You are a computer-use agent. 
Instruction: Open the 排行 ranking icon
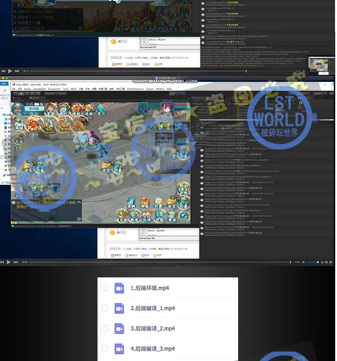tap(63, 110)
